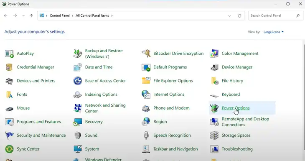Open the Credential Manager icon

[x=9, y=67]
